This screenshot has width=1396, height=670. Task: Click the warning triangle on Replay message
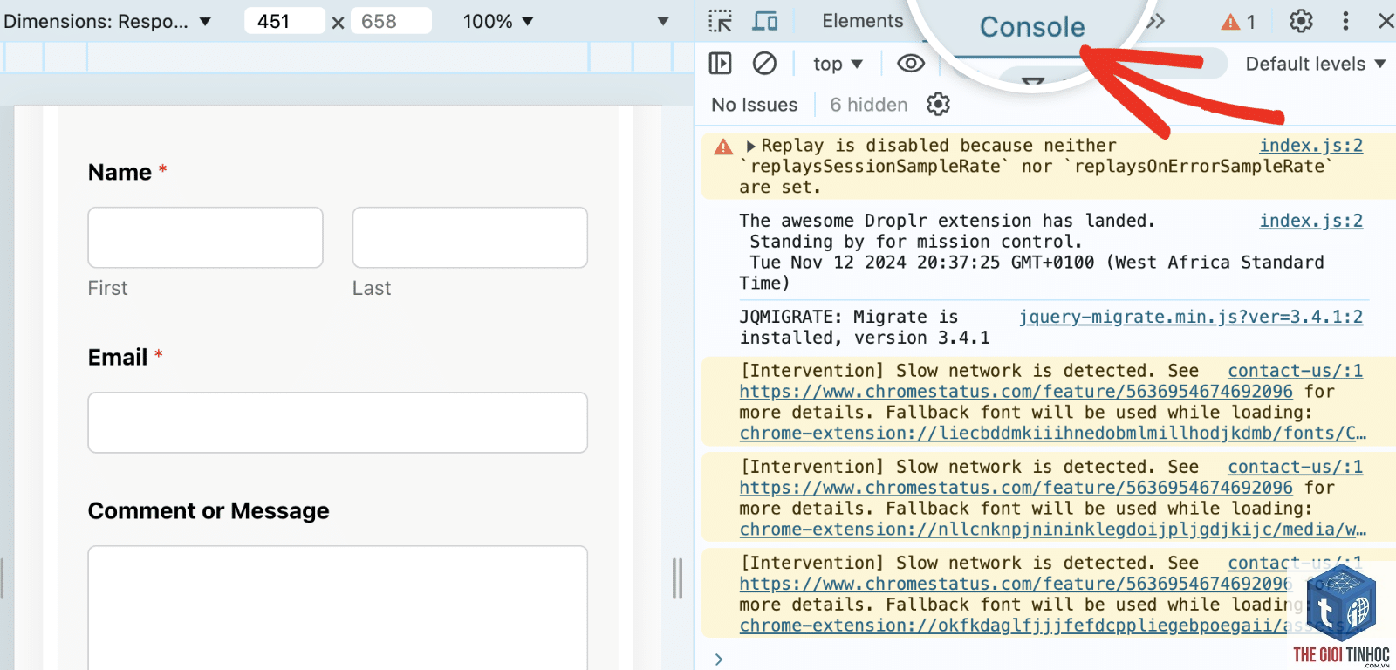[x=723, y=147]
